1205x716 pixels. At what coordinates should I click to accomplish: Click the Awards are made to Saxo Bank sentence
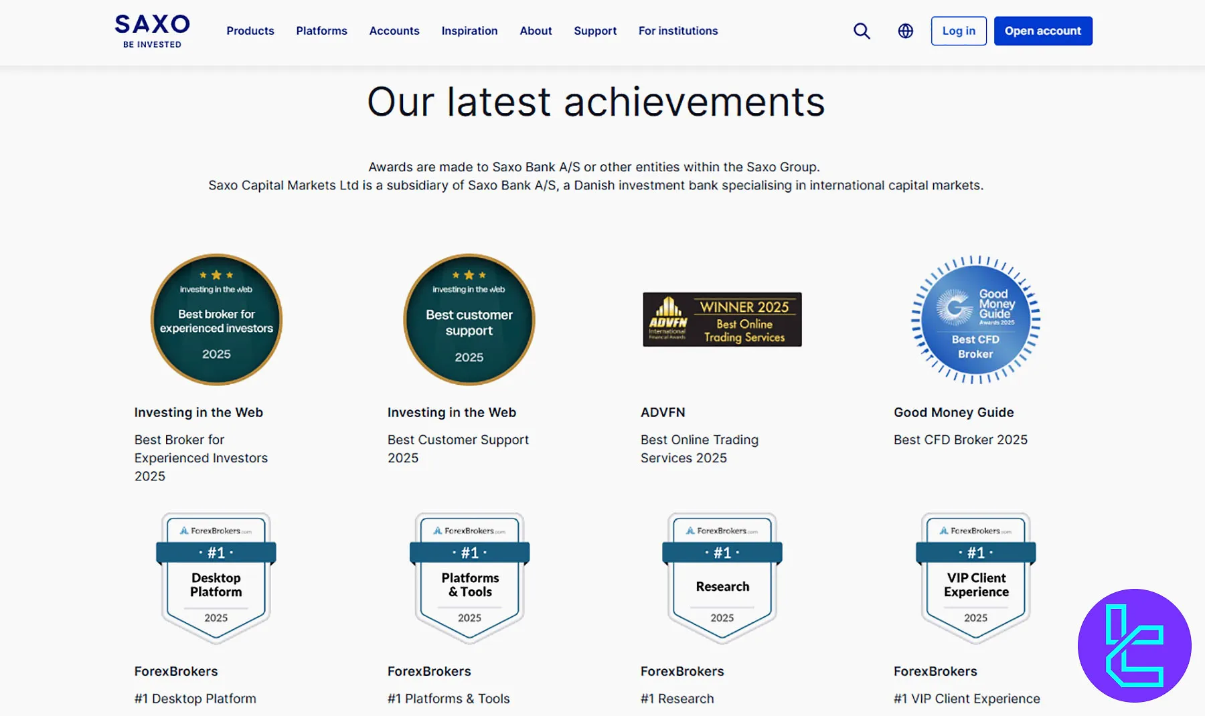tap(594, 167)
